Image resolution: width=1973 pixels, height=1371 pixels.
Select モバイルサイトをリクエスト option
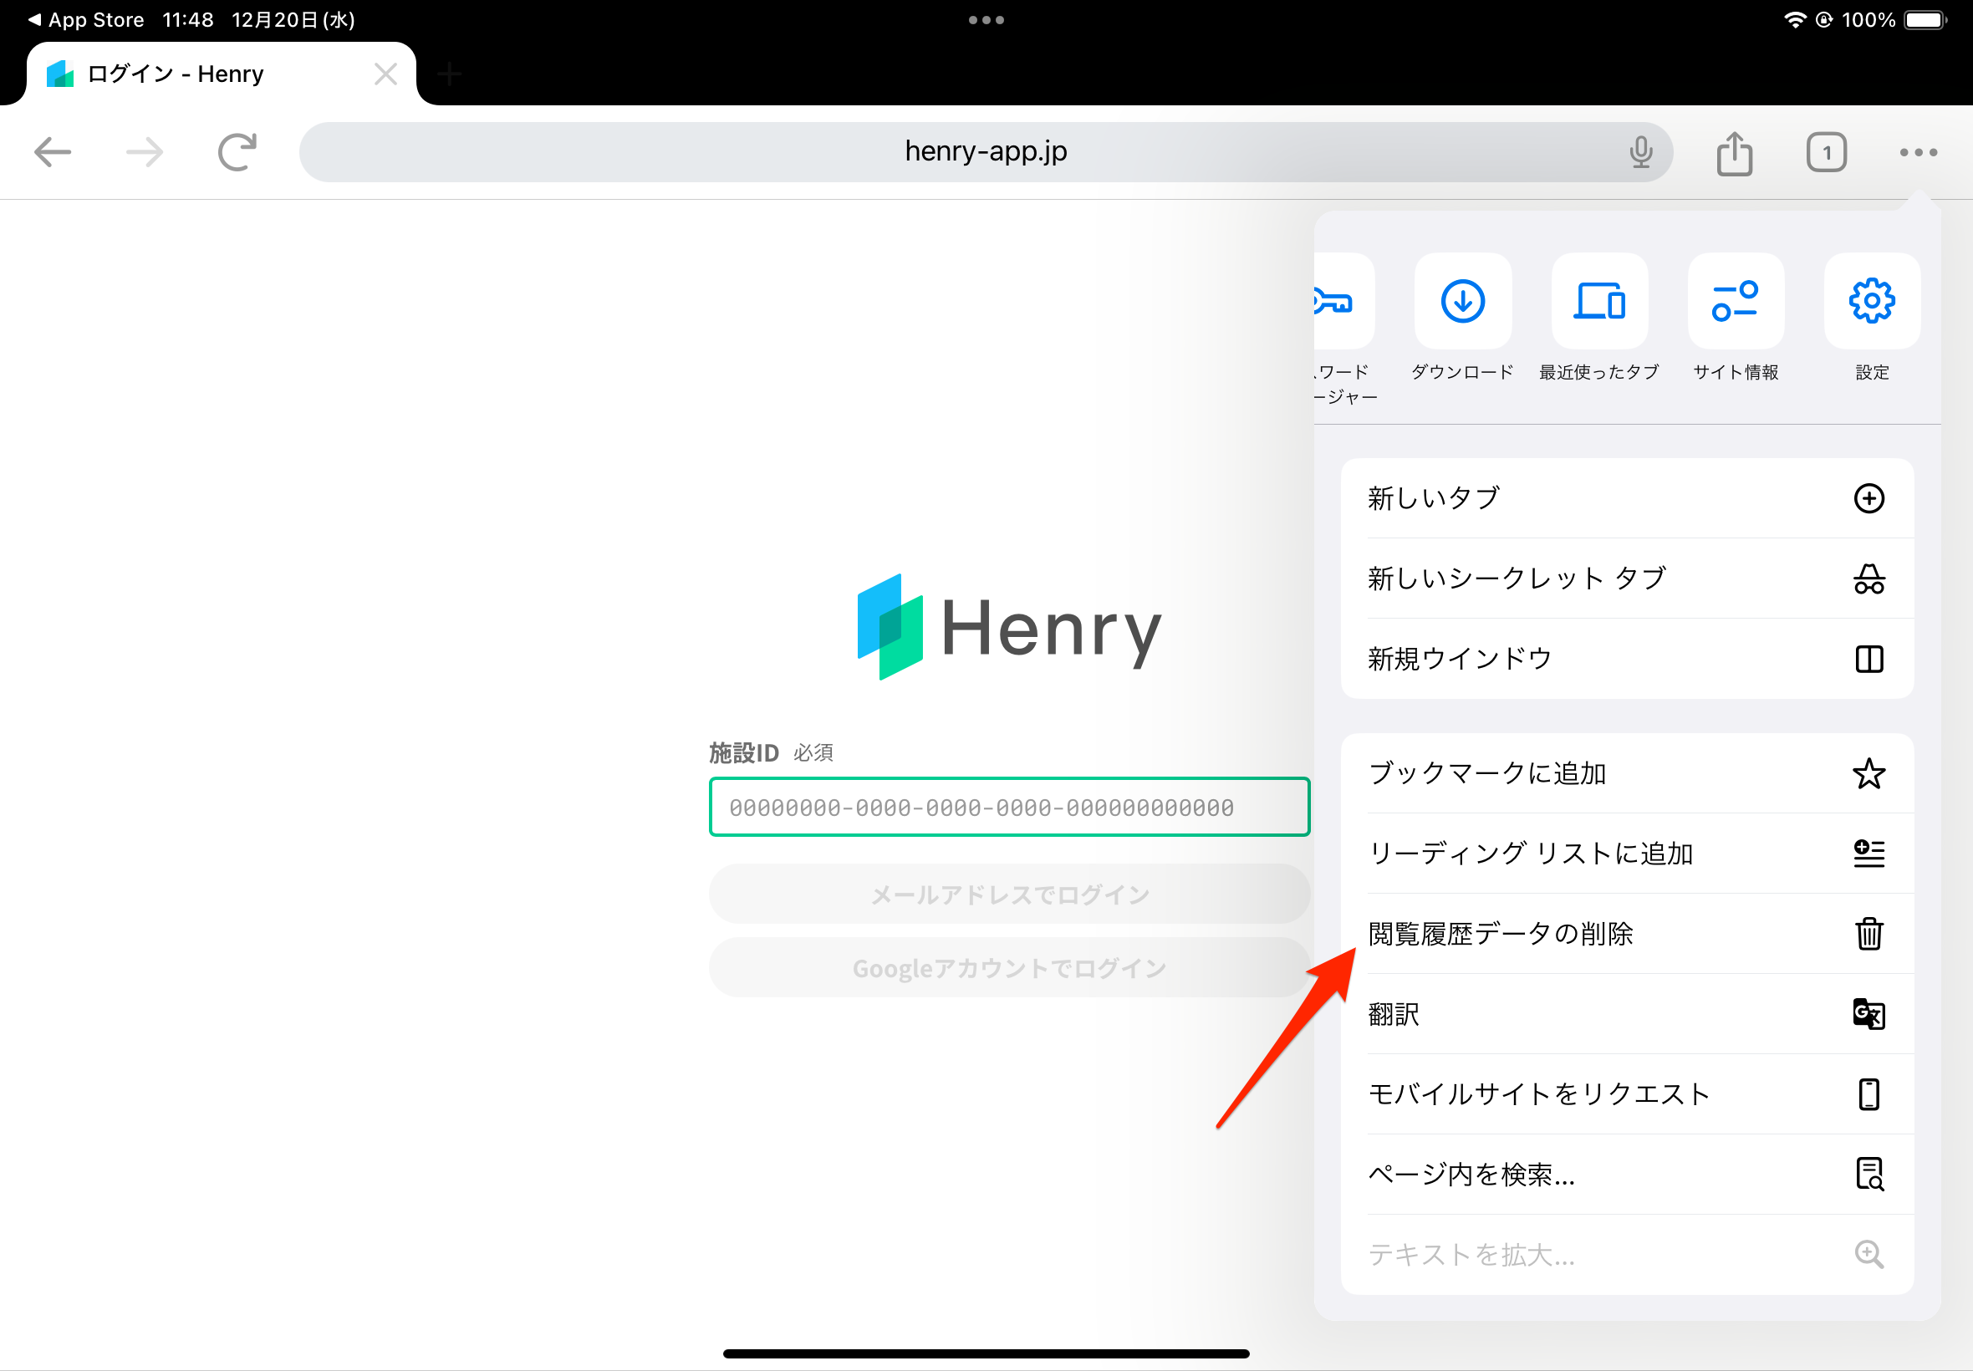click(1626, 1093)
